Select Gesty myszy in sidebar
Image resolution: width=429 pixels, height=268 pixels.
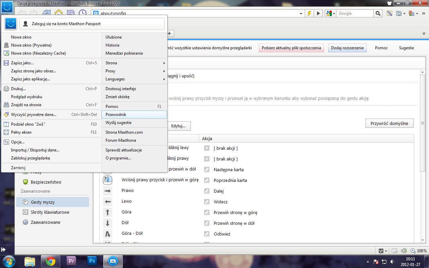coord(52,202)
